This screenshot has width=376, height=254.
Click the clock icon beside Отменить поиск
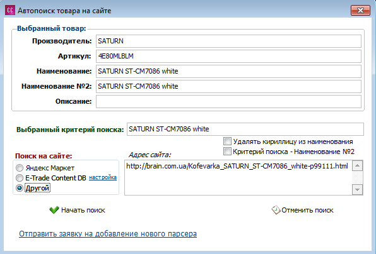(x=276, y=210)
